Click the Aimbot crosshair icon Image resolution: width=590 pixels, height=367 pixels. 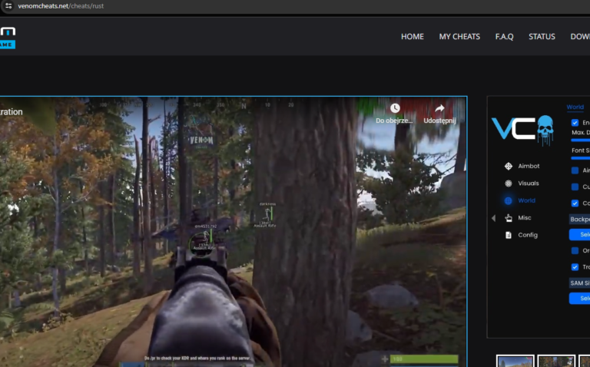[x=508, y=166]
